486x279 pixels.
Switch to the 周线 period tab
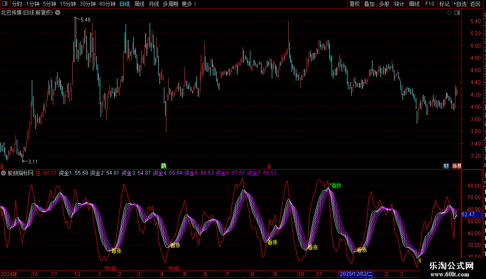pos(139,4)
